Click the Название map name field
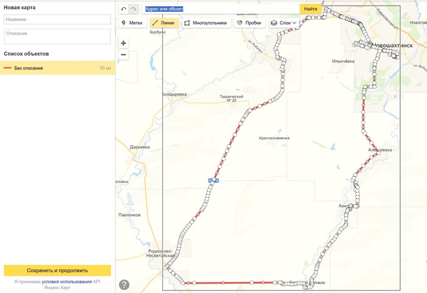This screenshot has height=293, width=427. [57, 20]
